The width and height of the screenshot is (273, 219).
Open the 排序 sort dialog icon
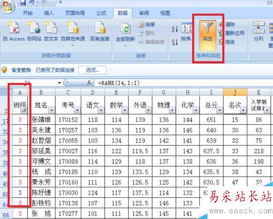(187, 28)
